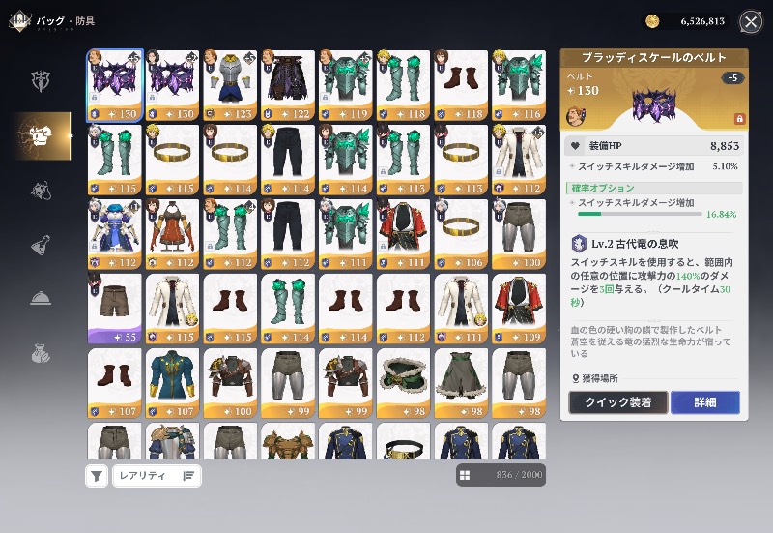Screen dimensions: 773x533
Task: Select the gray pants rated +99
Action: [x=288, y=383]
